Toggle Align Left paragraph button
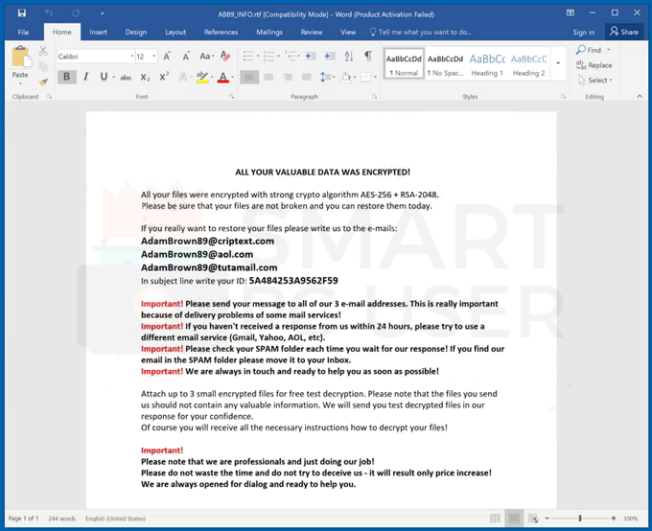This screenshot has height=531, width=652. pyautogui.click(x=249, y=77)
